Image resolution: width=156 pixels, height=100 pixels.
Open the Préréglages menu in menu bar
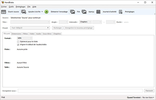[x=21, y=7]
